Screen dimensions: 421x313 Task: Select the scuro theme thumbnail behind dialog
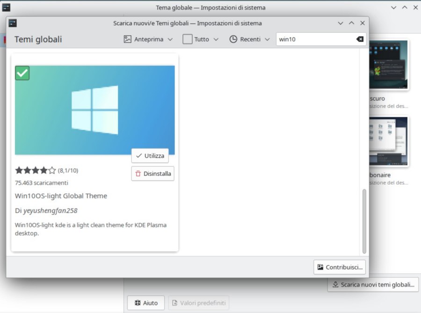388,65
